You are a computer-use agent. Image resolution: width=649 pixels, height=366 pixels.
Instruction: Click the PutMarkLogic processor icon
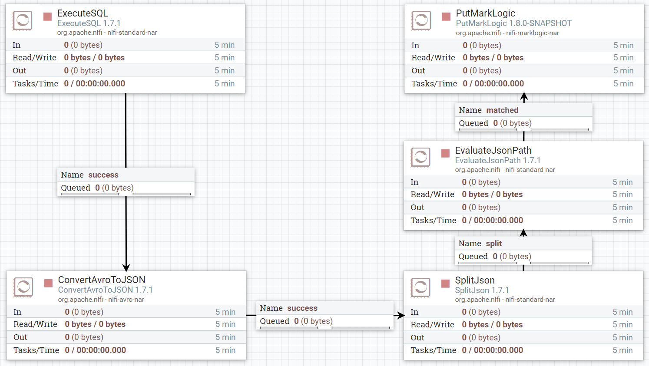(x=421, y=20)
